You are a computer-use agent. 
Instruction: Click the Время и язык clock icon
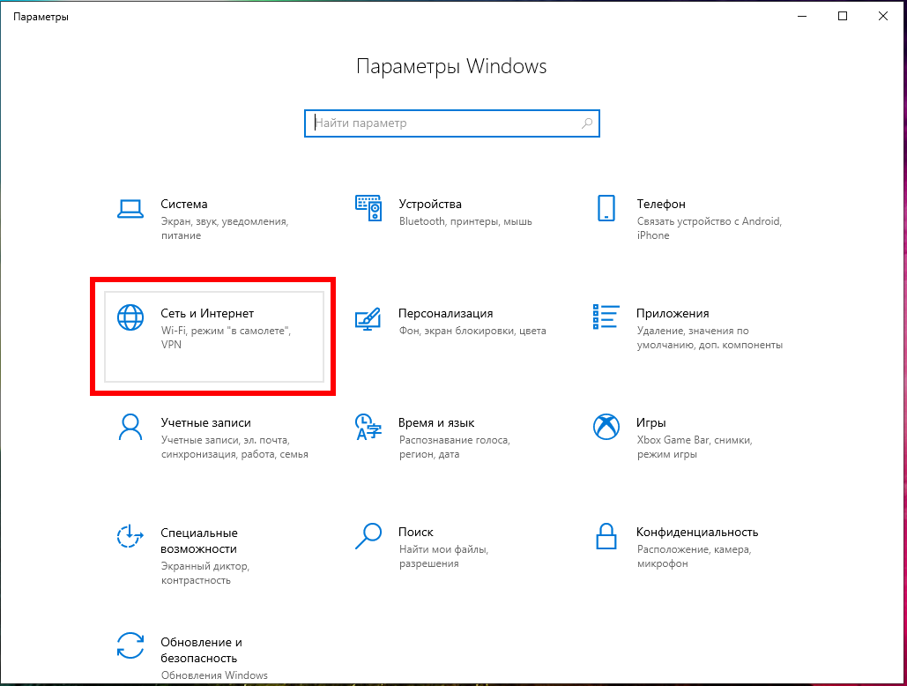point(368,427)
